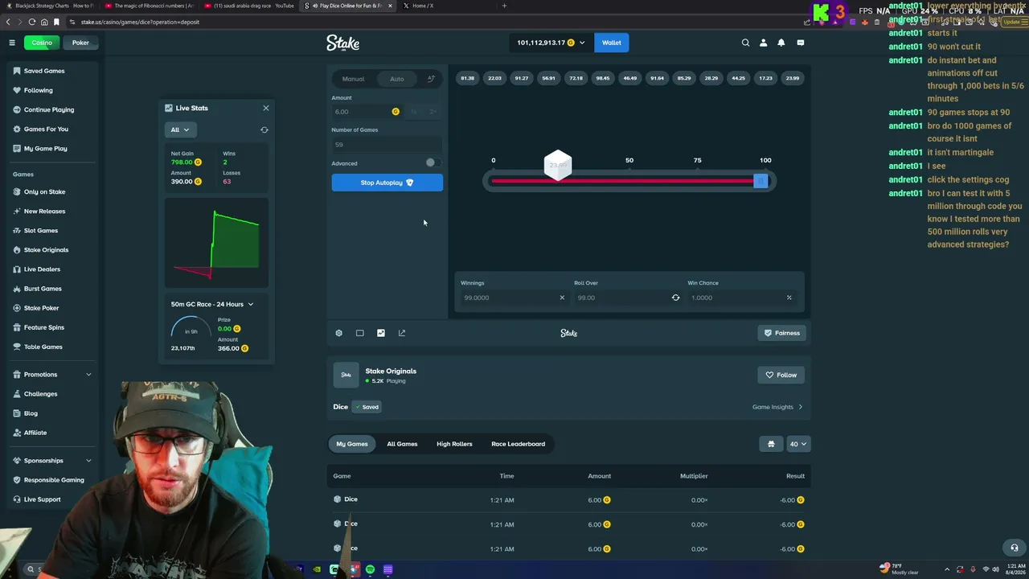This screenshot has height=579, width=1029.
Task: Open the live support headset bubble
Action: point(1014,548)
